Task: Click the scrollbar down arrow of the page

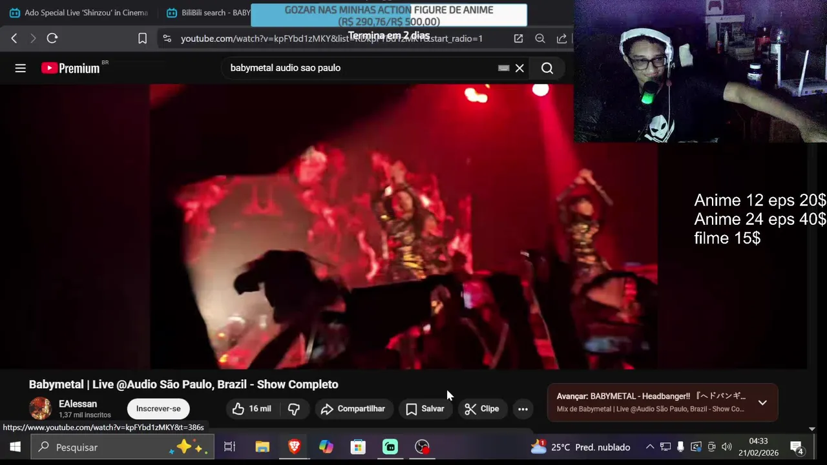Action: click(x=812, y=429)
